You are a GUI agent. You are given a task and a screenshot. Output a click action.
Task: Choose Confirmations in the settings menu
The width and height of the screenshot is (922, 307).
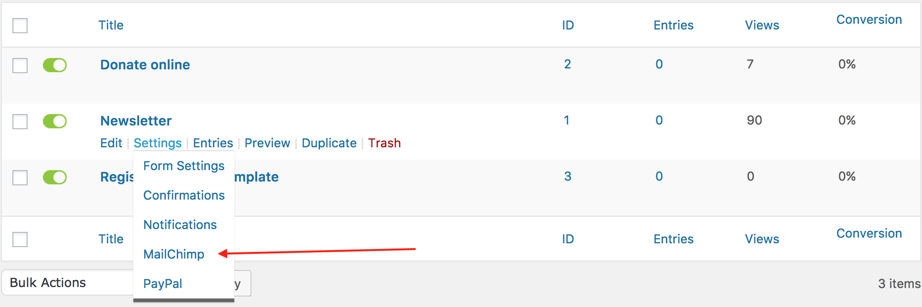coord(184,195)
